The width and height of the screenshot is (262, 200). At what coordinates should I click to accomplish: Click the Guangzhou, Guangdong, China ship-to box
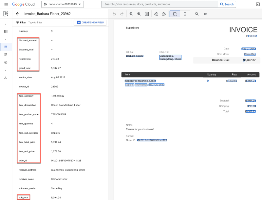coord(170,57)
